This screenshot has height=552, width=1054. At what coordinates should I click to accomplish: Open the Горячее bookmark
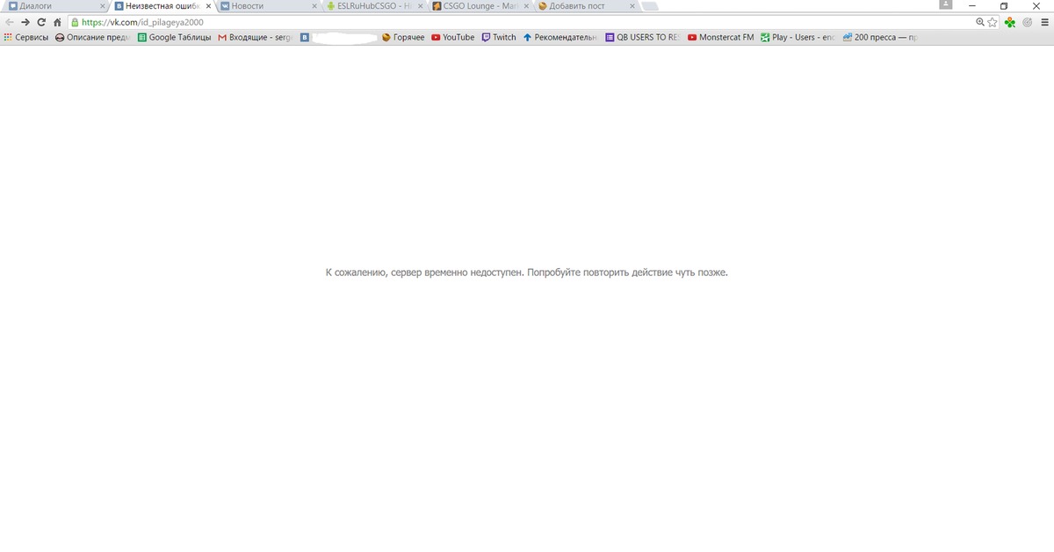403,37
